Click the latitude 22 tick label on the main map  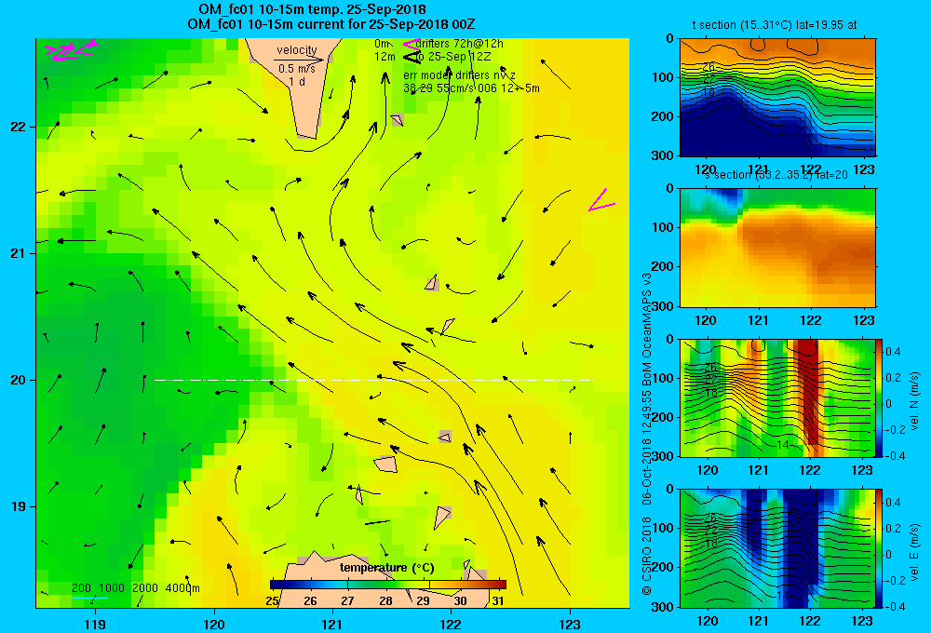(x=19, y=128)
